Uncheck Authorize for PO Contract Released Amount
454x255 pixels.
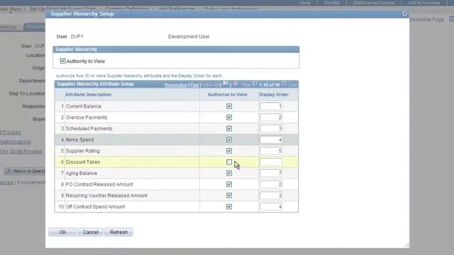[229, 184]
